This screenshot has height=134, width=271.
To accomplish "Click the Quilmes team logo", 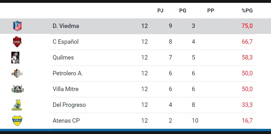I will point(15,57).
